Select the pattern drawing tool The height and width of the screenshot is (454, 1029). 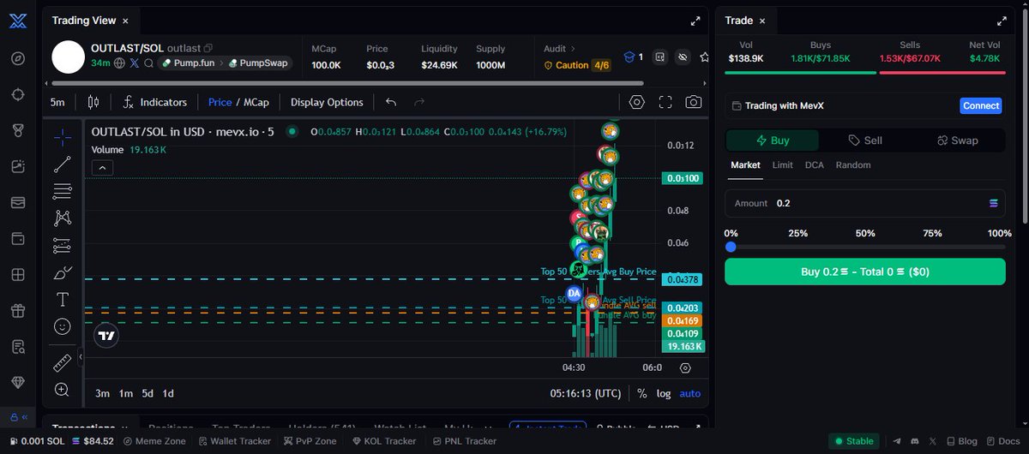(x=63, y=218)
